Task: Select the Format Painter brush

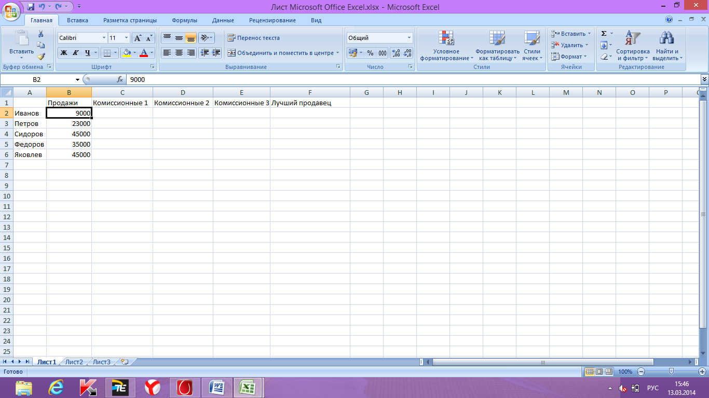Action: click(x=41, y=56)
